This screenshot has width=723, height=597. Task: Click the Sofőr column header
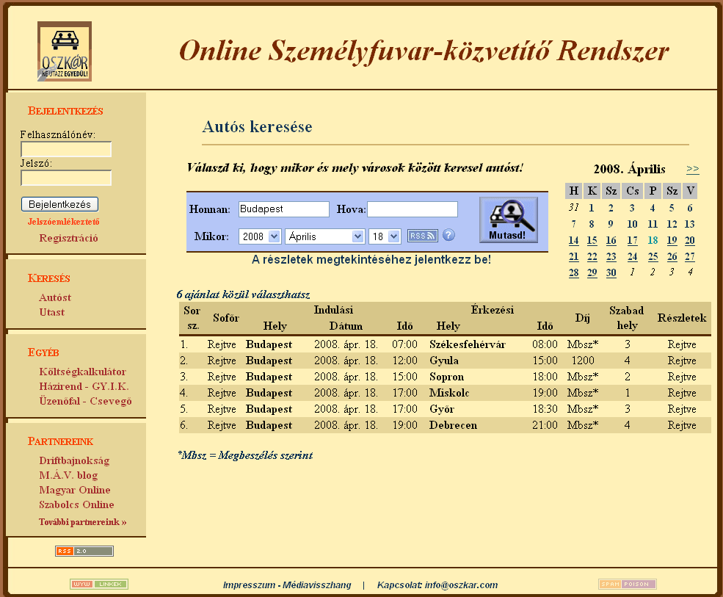pyautogui.click(x=226, y=318)
